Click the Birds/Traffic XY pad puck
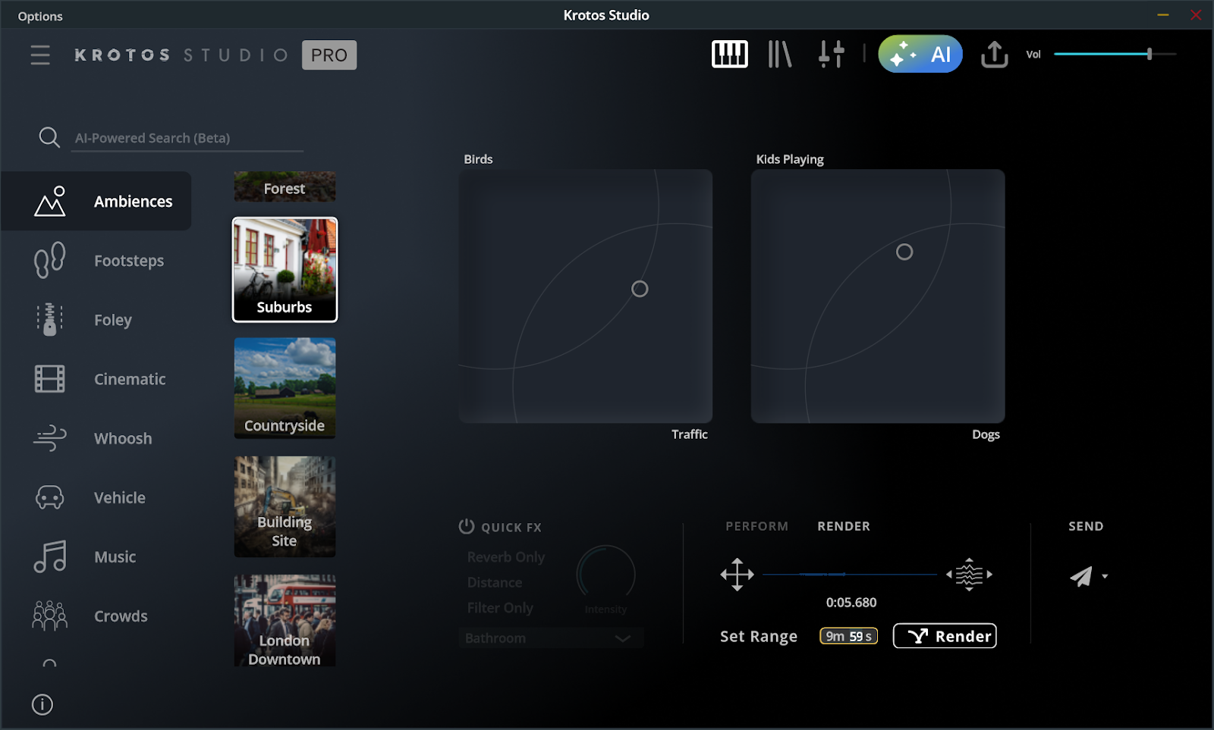Screen dimensions: 1214x730 (x=640, y=289)
